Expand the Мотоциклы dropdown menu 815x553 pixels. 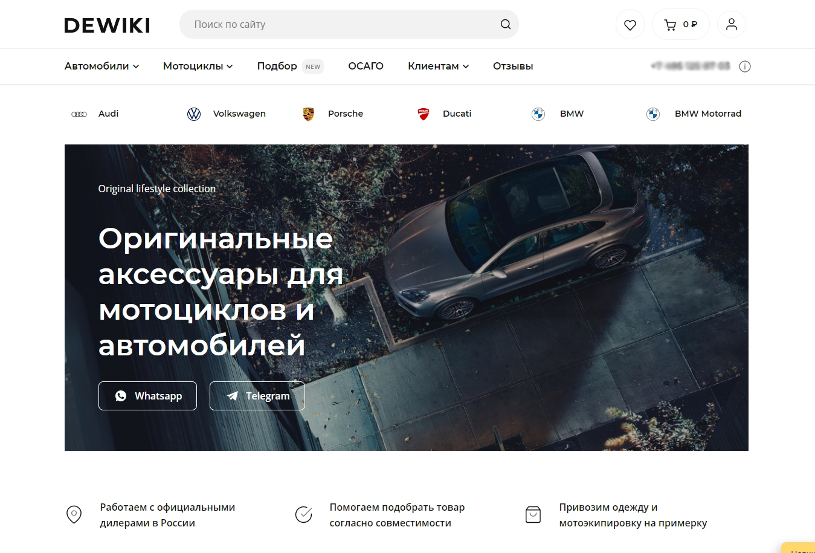[x=198, y=66]
